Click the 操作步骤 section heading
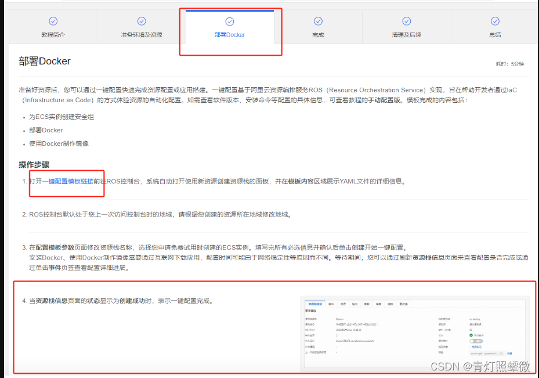Screen dimensions: 539x378 pyautogui.click(x=34, y=165)
